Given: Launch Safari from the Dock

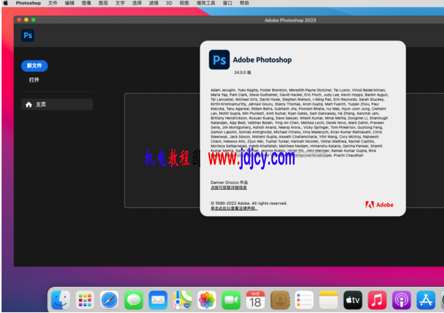Looking at the screenshot, I should pyautogui.click(x=109, y=300).
